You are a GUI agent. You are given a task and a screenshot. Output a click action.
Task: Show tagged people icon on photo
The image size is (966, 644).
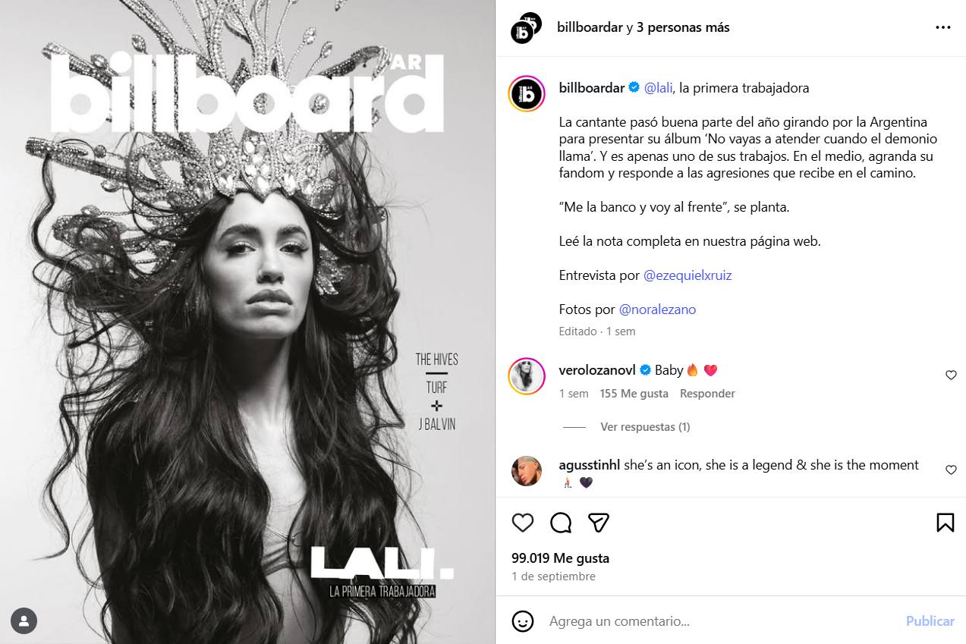pos(24,621)
